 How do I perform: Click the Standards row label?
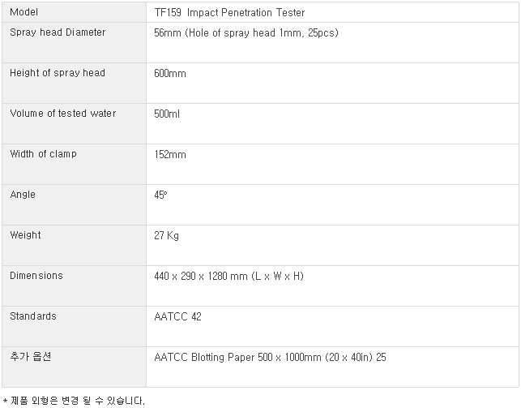coord(33,316)
